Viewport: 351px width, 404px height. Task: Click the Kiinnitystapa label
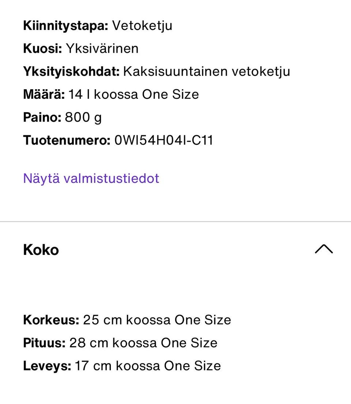point(66,26)
